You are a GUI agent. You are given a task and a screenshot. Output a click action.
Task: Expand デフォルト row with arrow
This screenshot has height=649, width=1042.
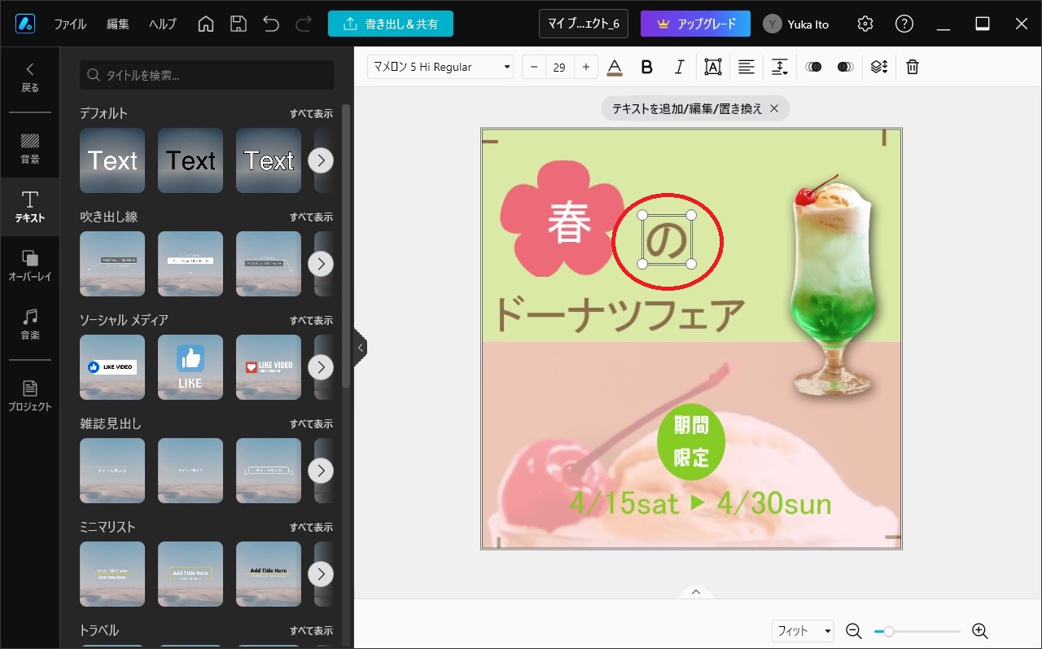321,160
